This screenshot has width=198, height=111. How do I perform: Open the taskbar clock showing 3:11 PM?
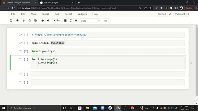pyautogui.click(x=184, y=108)
